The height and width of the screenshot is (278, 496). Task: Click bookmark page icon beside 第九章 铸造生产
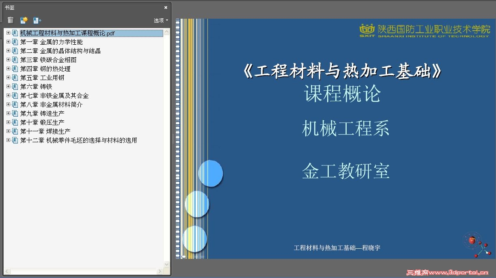click(15, 113)
